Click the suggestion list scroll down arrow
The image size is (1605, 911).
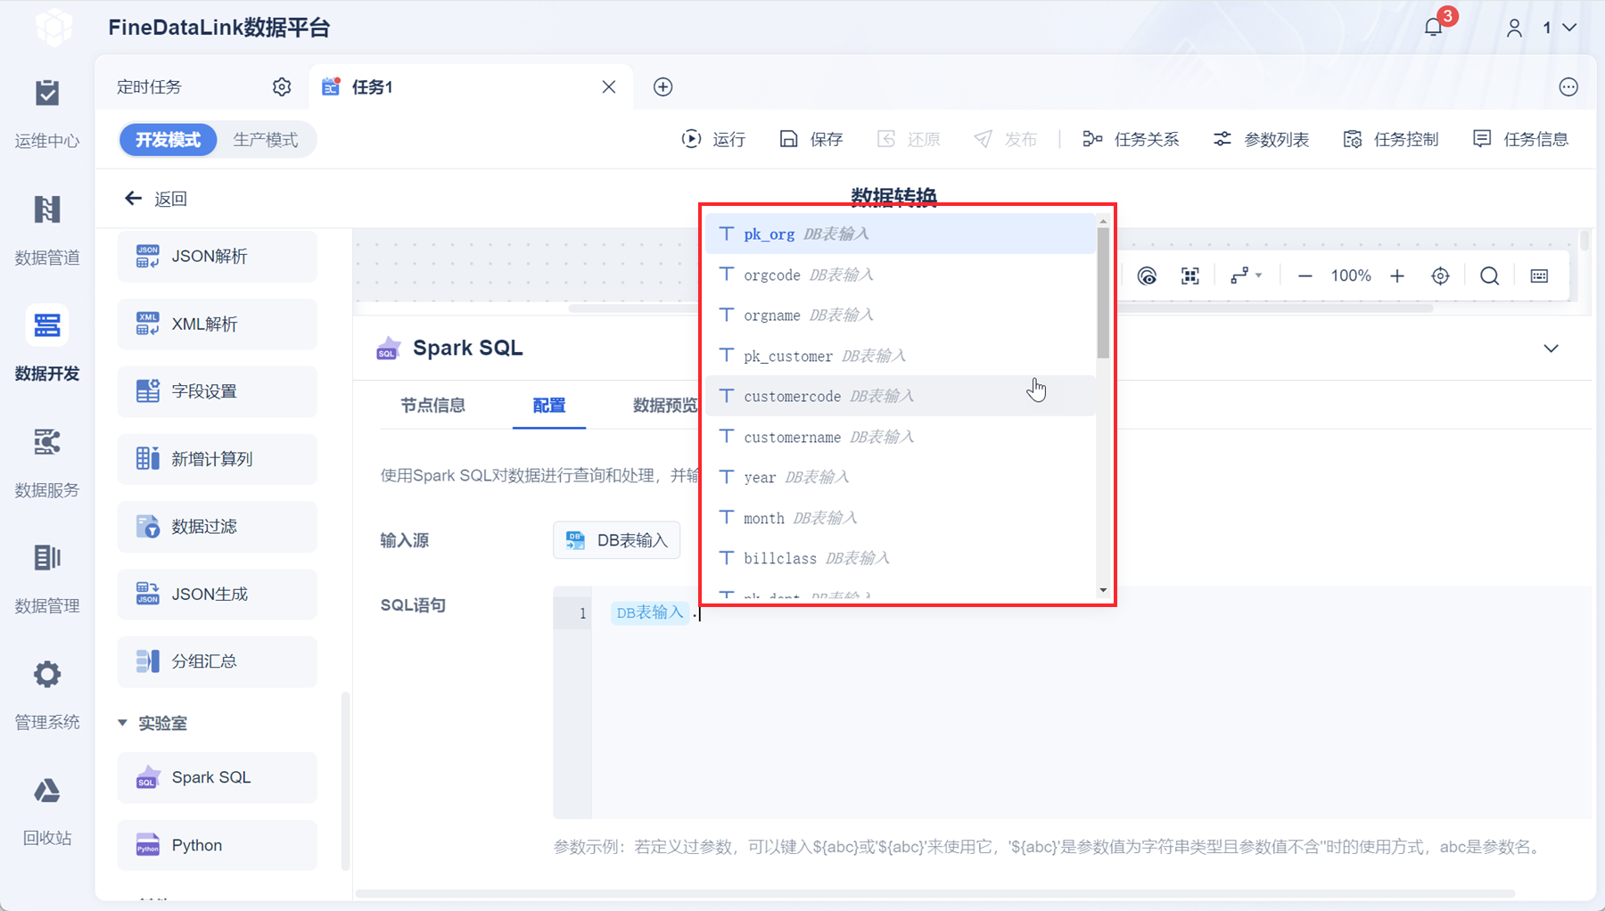[1103, 590]
